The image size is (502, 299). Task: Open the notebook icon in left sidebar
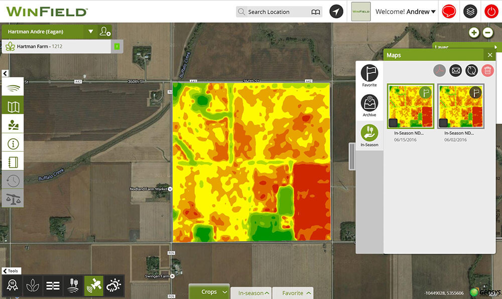point(13,162)
